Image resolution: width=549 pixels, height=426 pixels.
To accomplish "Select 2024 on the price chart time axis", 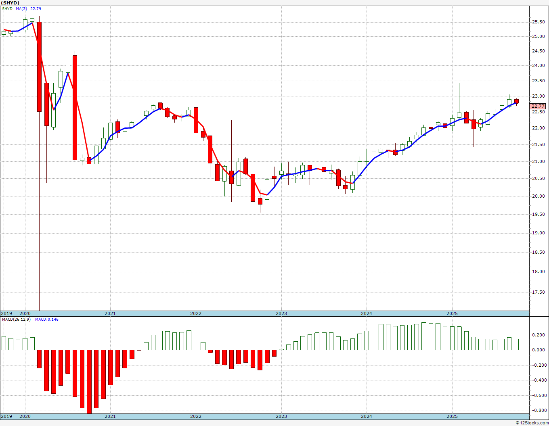I will pyautogui.click(x=367, y=313).
